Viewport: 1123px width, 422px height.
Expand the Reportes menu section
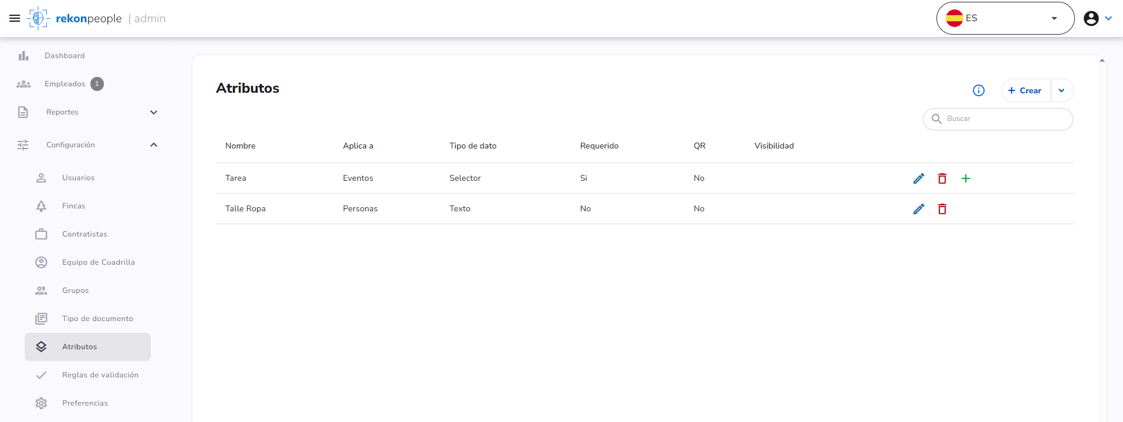point(88,112)
